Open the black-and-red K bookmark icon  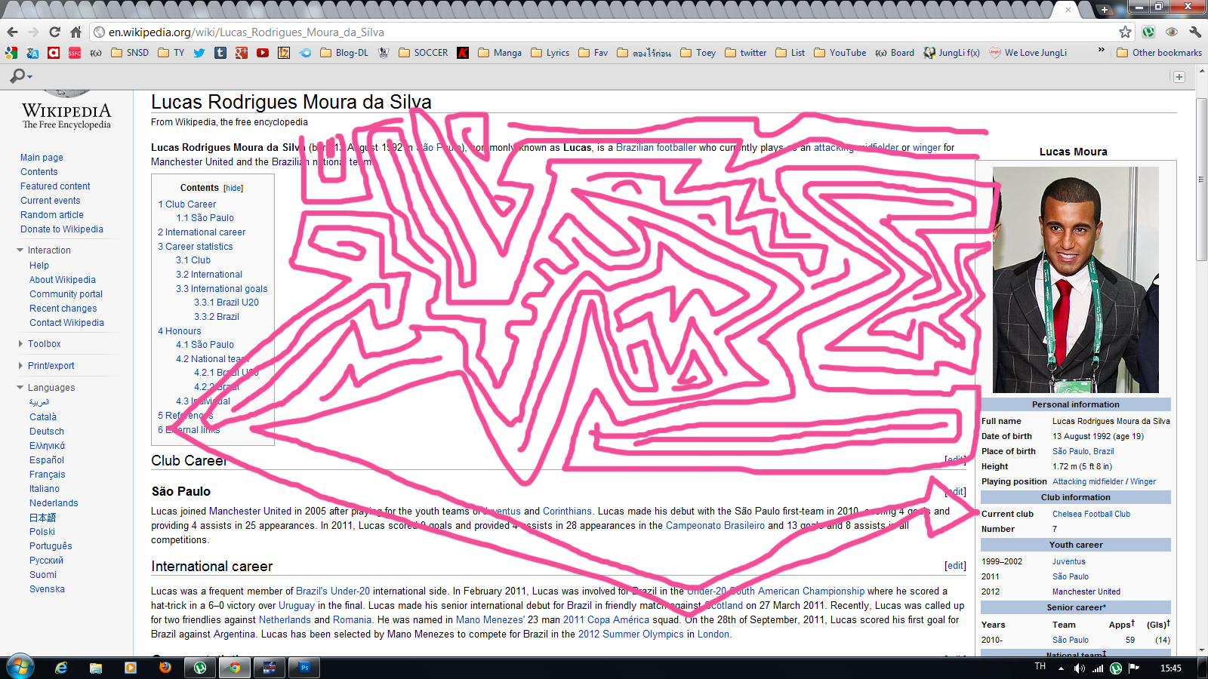tap(463, 53)
